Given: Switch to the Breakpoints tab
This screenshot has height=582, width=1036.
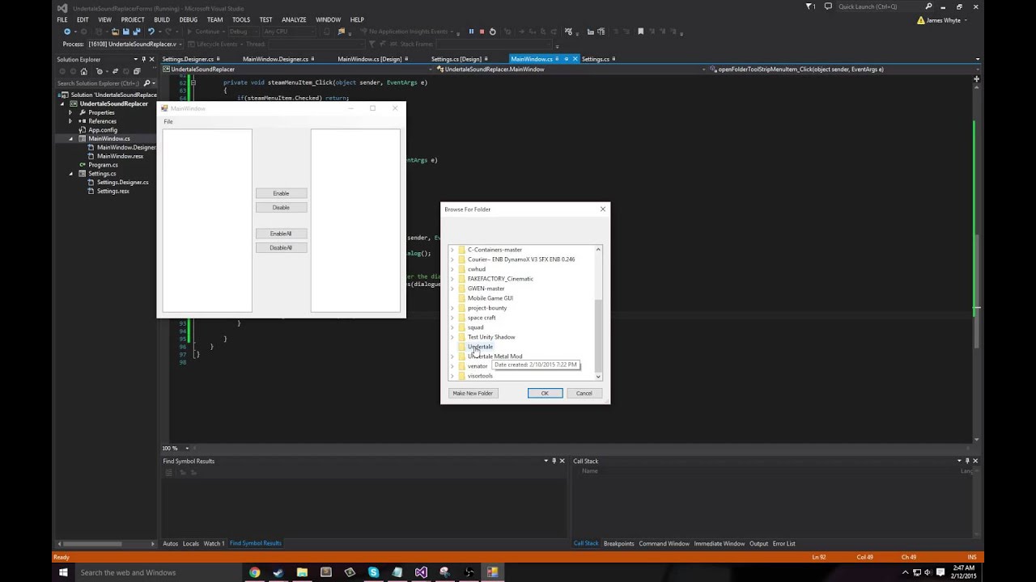Looking at the screenshot, I should tap(619, 543).
